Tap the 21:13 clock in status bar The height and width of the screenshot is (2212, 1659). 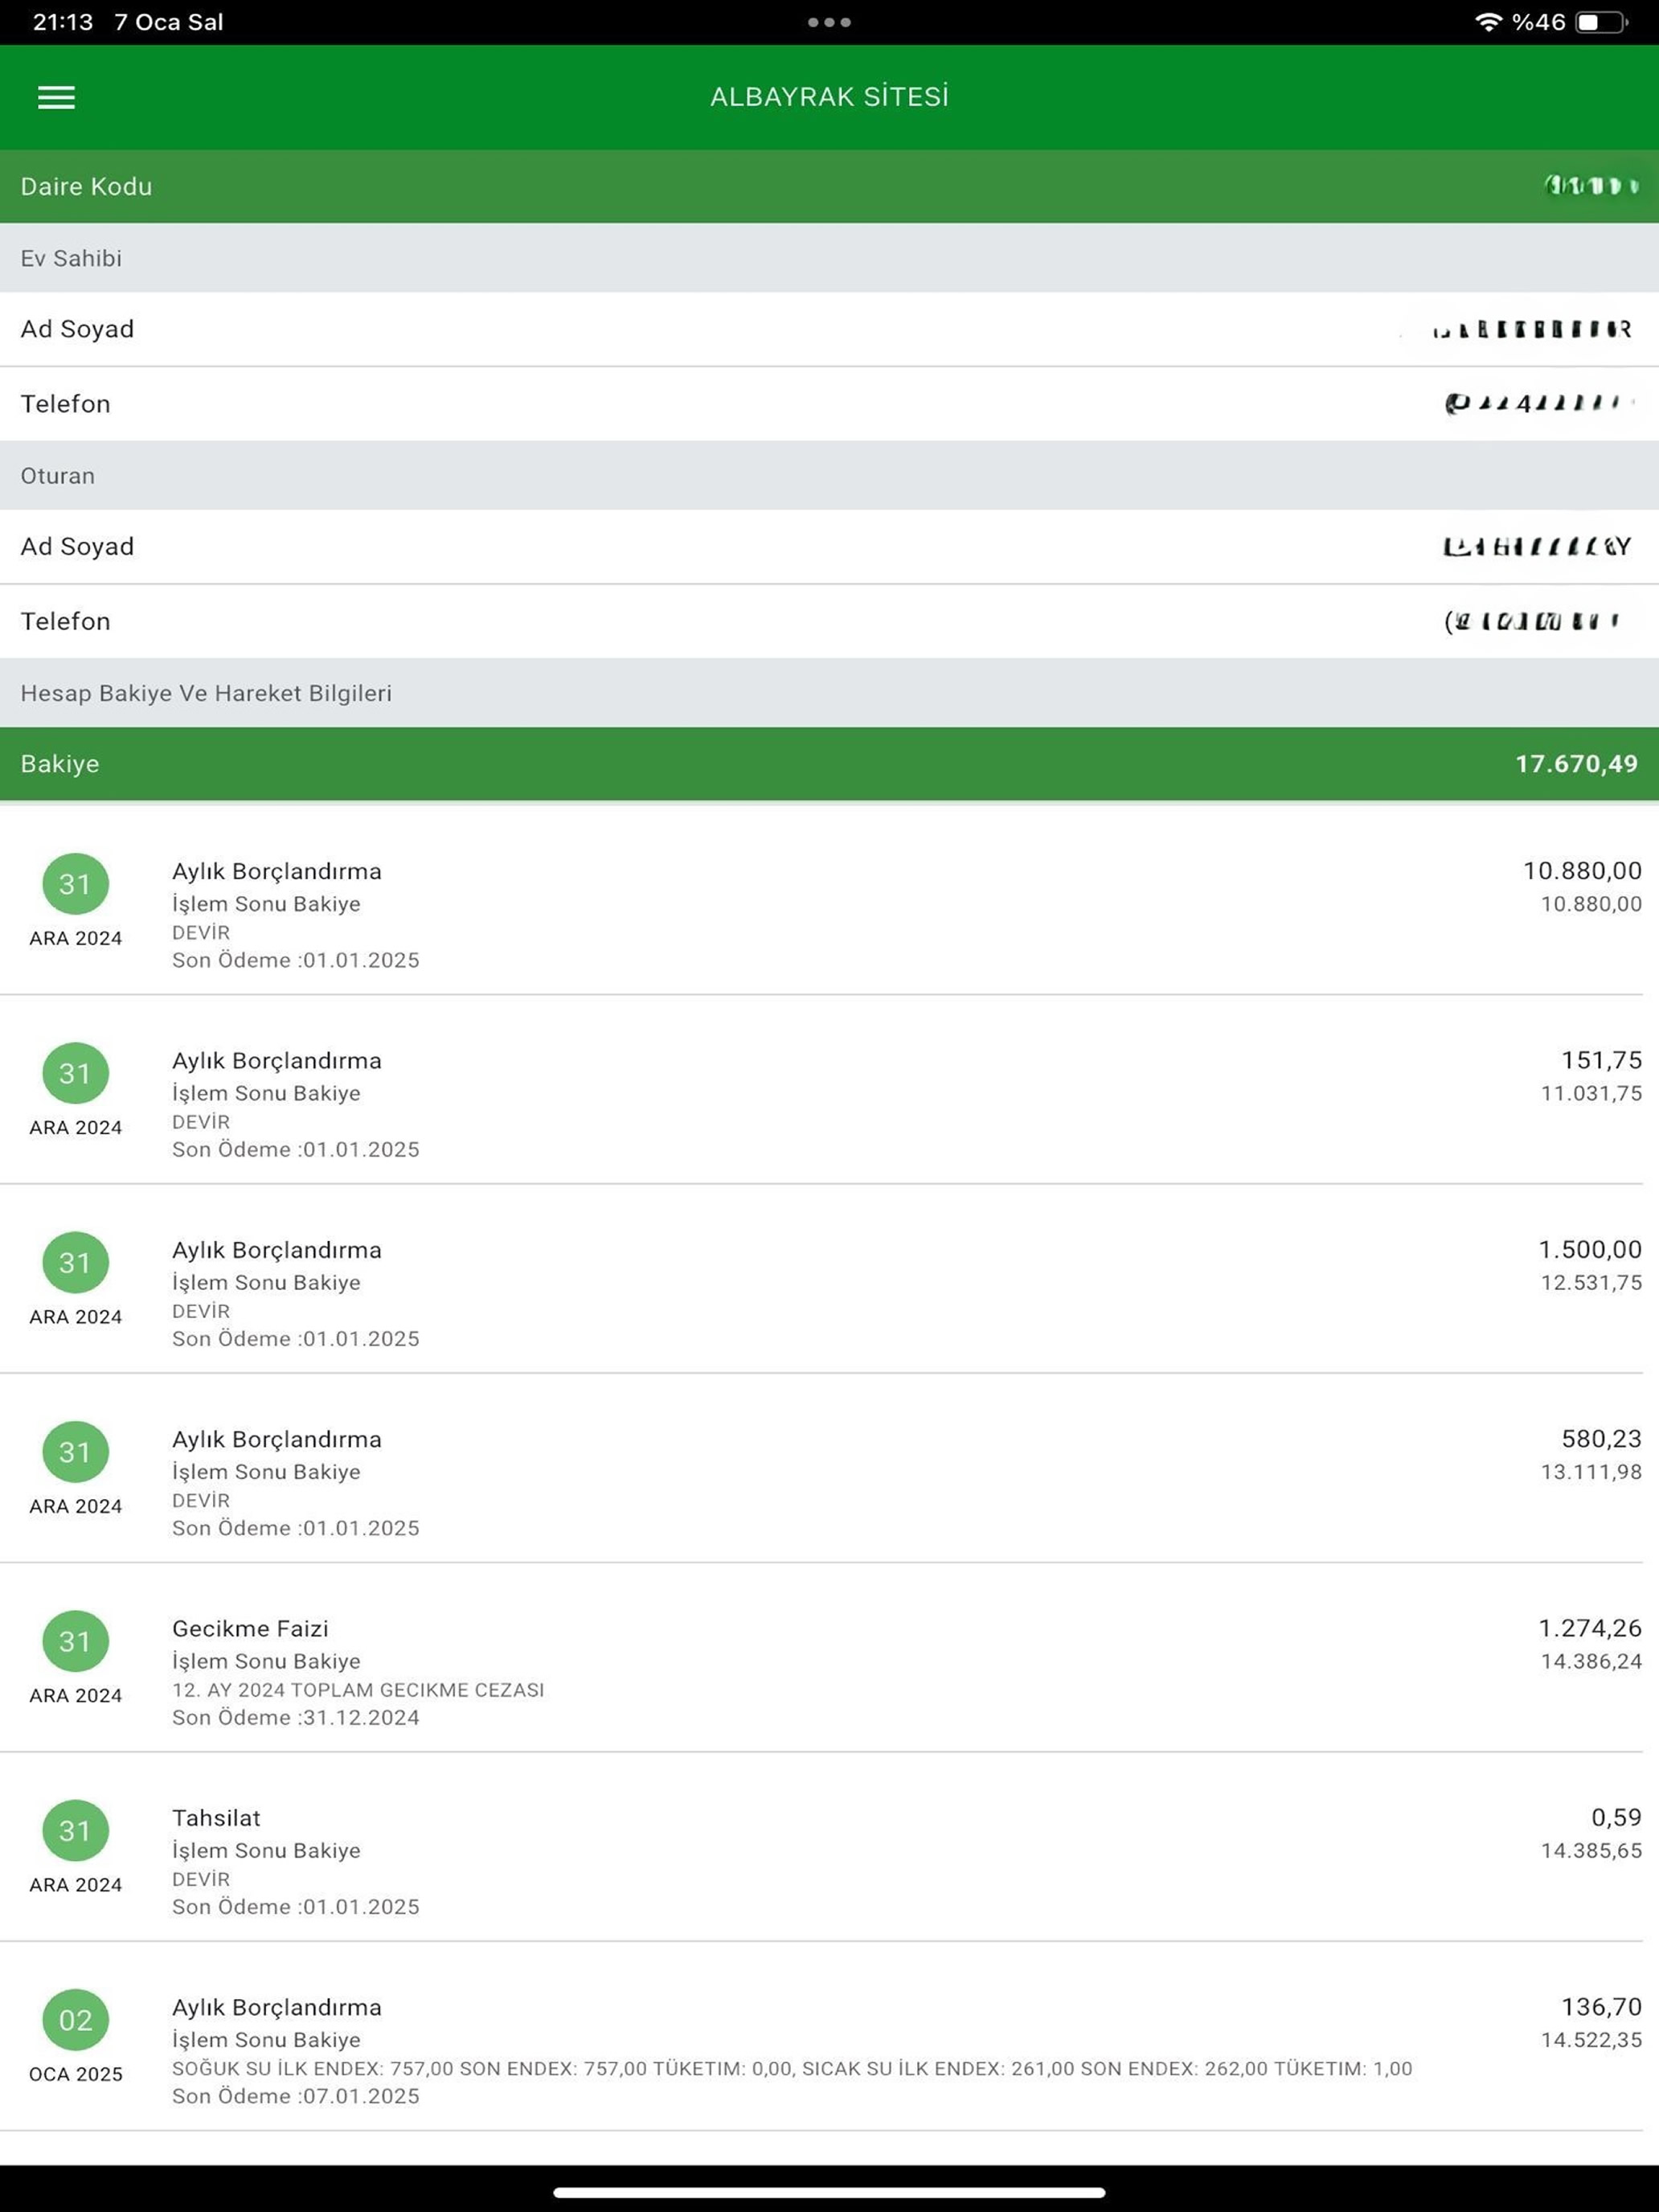pos(62,22)
